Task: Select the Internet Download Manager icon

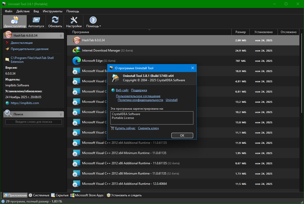Action: pos(76,50)
